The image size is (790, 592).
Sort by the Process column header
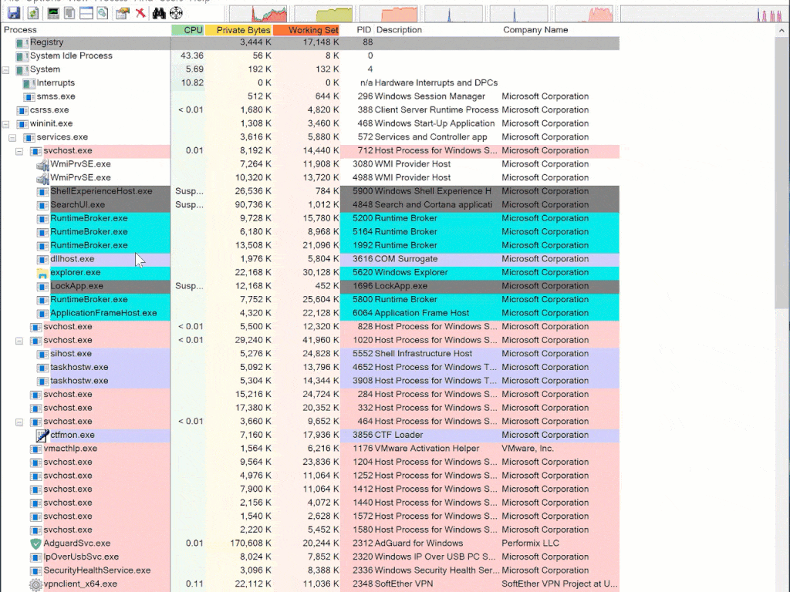point(86,30)
